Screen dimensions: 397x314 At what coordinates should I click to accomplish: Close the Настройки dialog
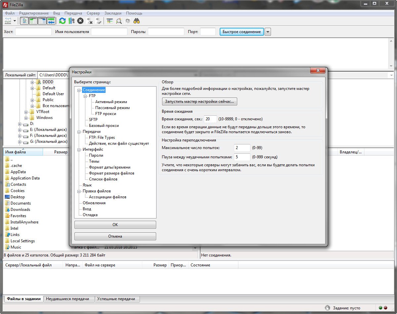pyautogui.click(x=318, y=71)
